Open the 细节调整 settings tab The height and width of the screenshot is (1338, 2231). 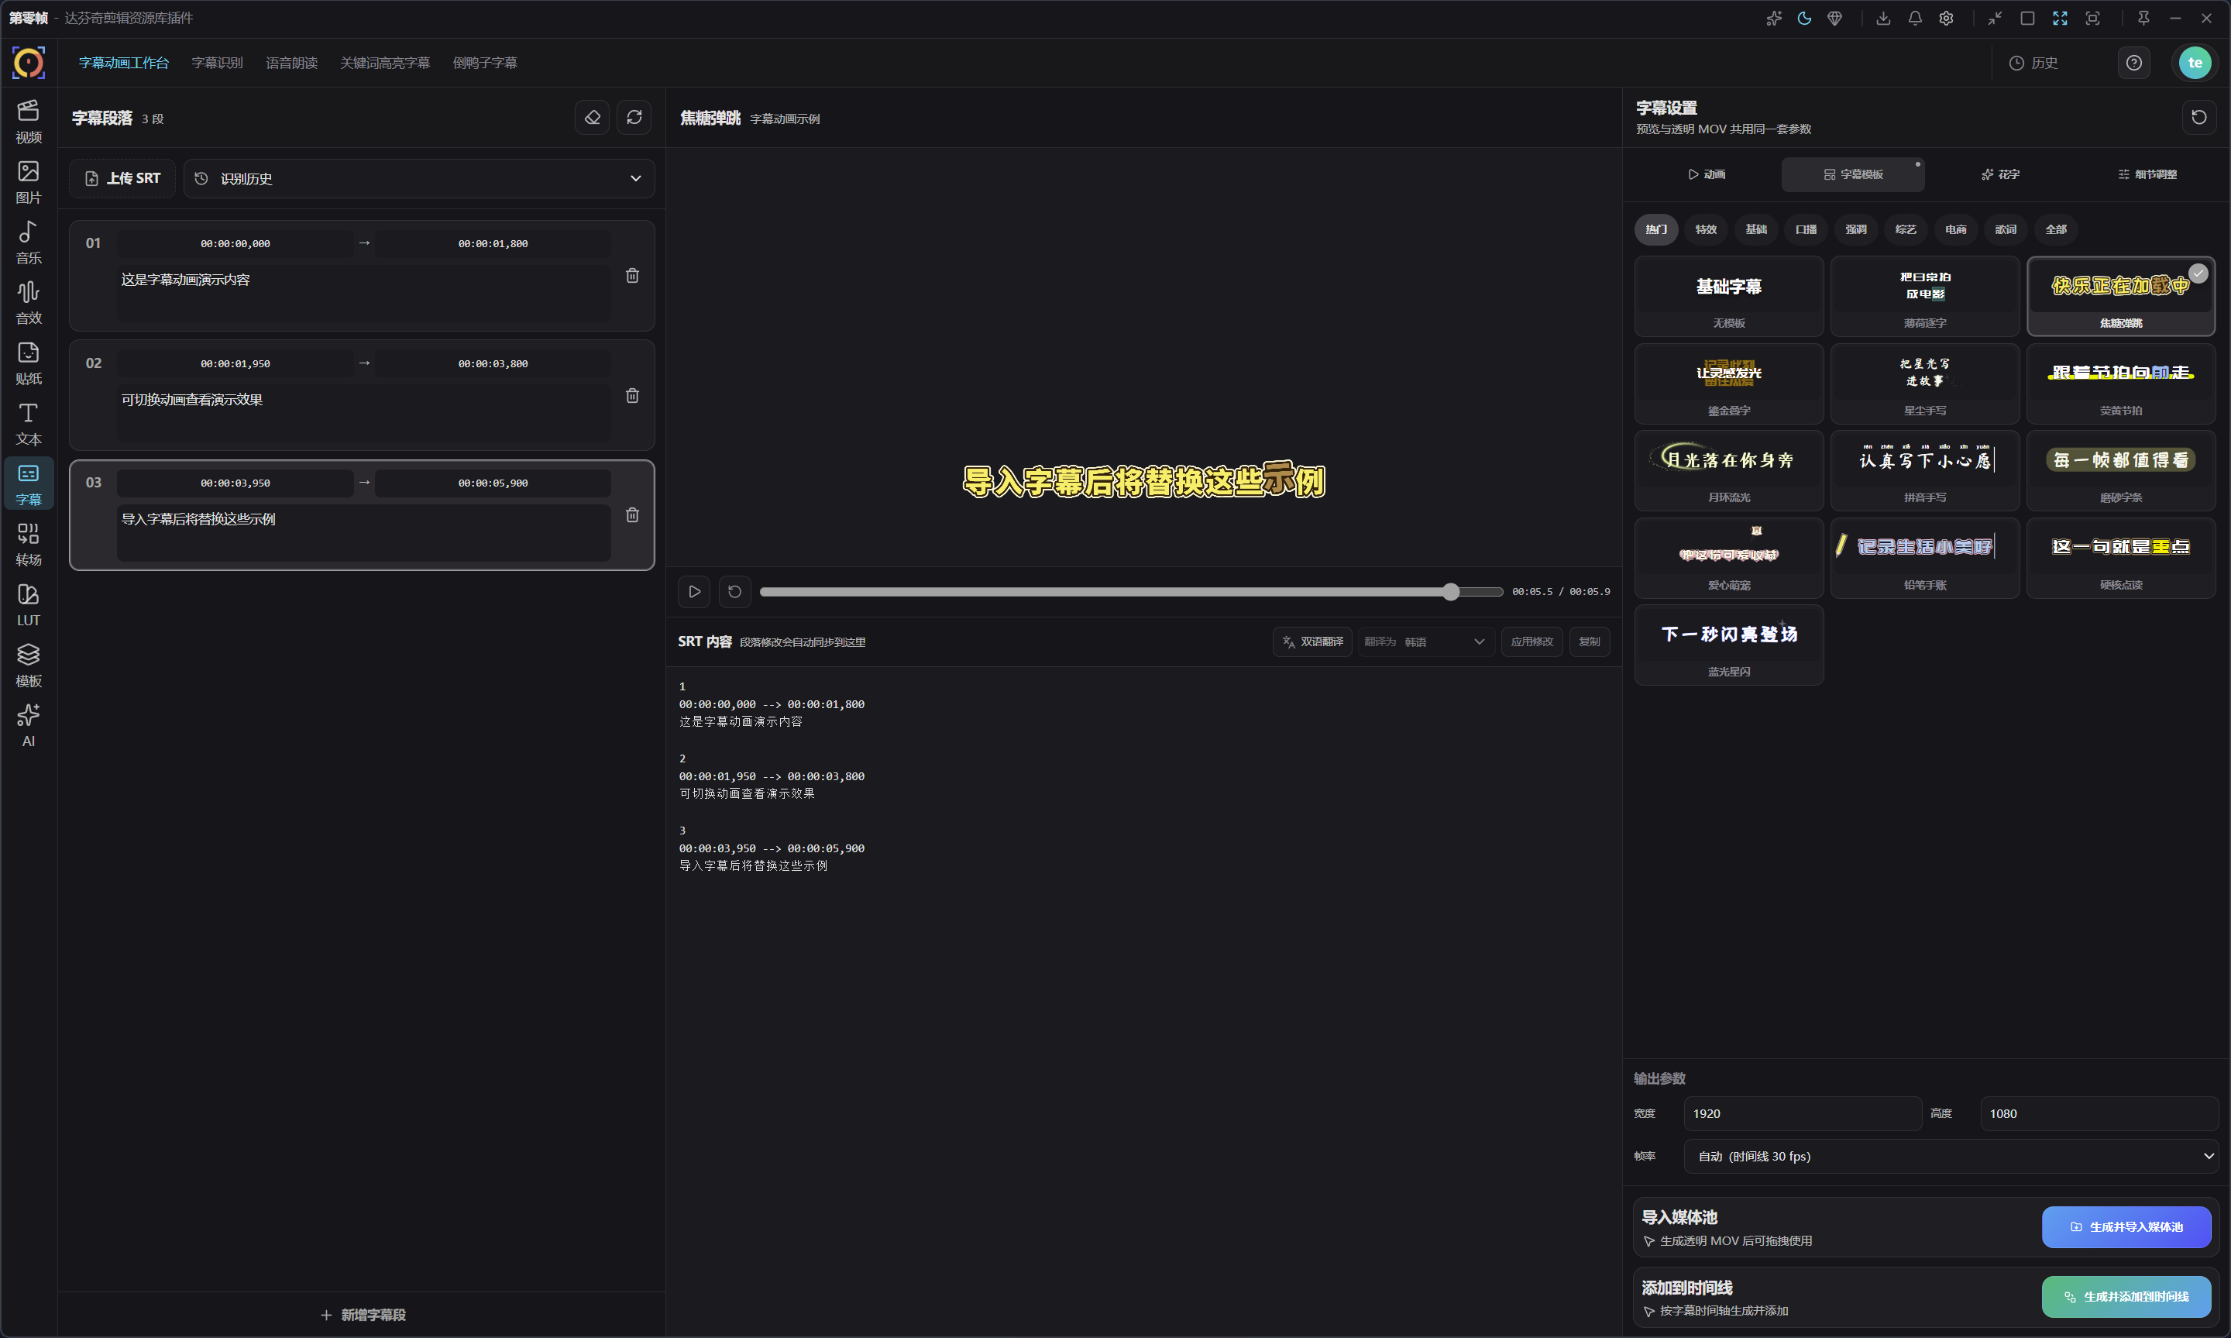click(x=2147, y=174)
